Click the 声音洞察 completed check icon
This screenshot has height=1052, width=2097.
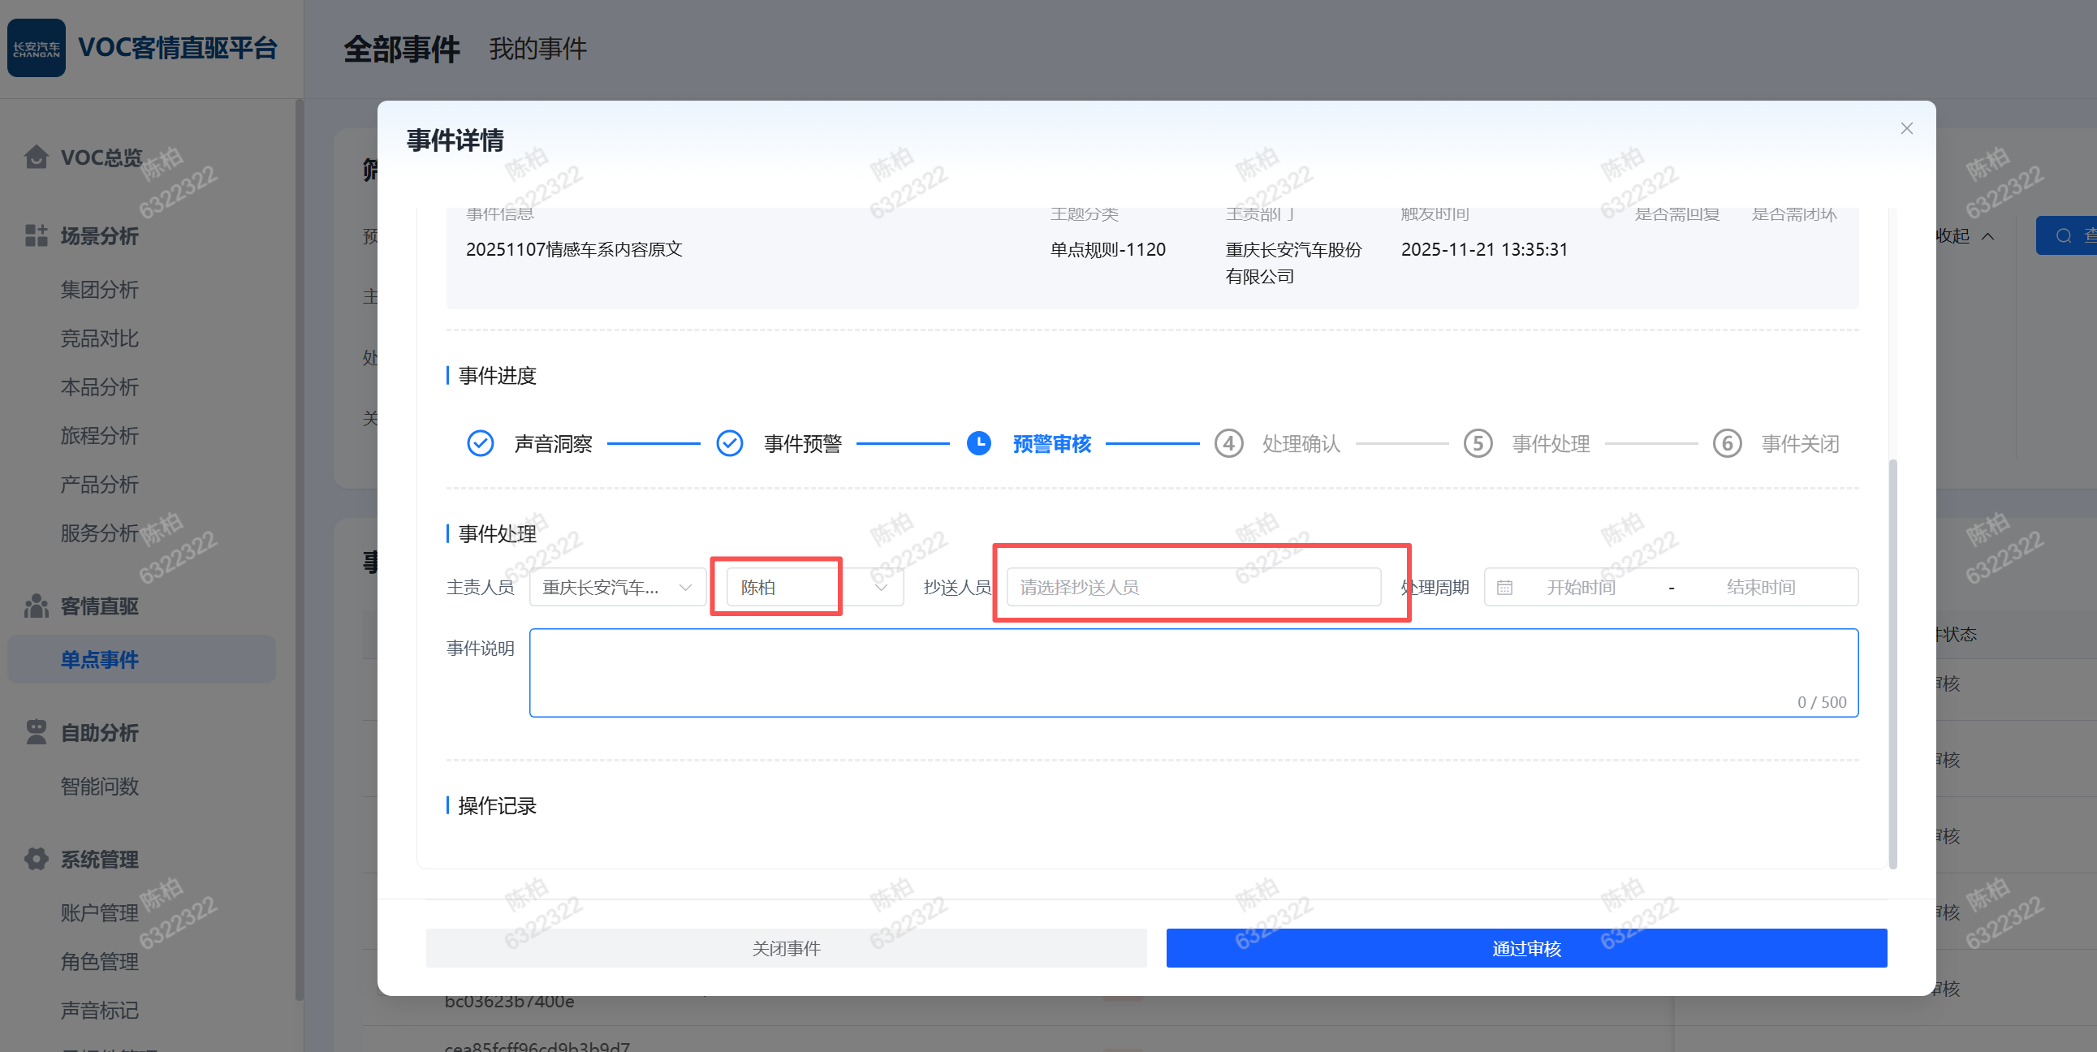point(481,444)
